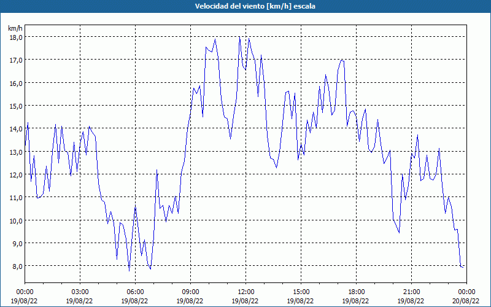The image size is (491, 307).
Task: Click the 14,0 y-axis label
Action: click(x=15, y=129)
